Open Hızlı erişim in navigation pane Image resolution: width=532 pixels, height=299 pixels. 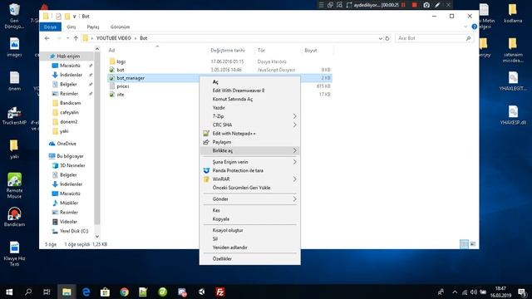68,56
